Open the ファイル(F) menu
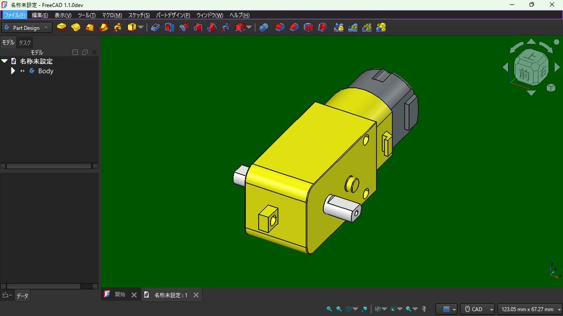This screenshot has width=563, height=316. 14,15
